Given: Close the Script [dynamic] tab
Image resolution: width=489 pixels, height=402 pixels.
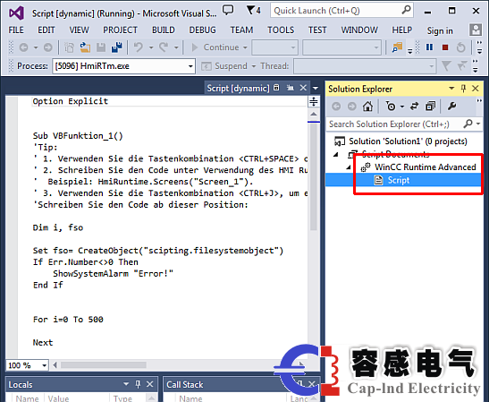Looking at the screenshot, I should 303,88.
